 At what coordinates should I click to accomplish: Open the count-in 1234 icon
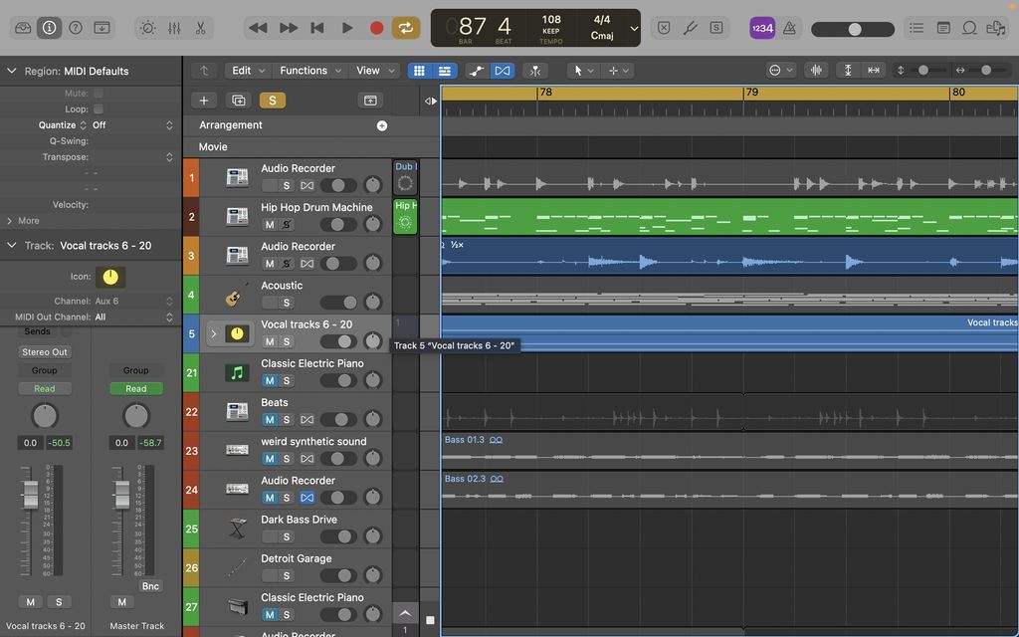coord(762,28)
